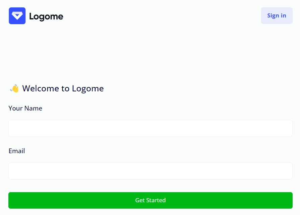
Task: Click the Logome wordmark text
Action: 46,16
